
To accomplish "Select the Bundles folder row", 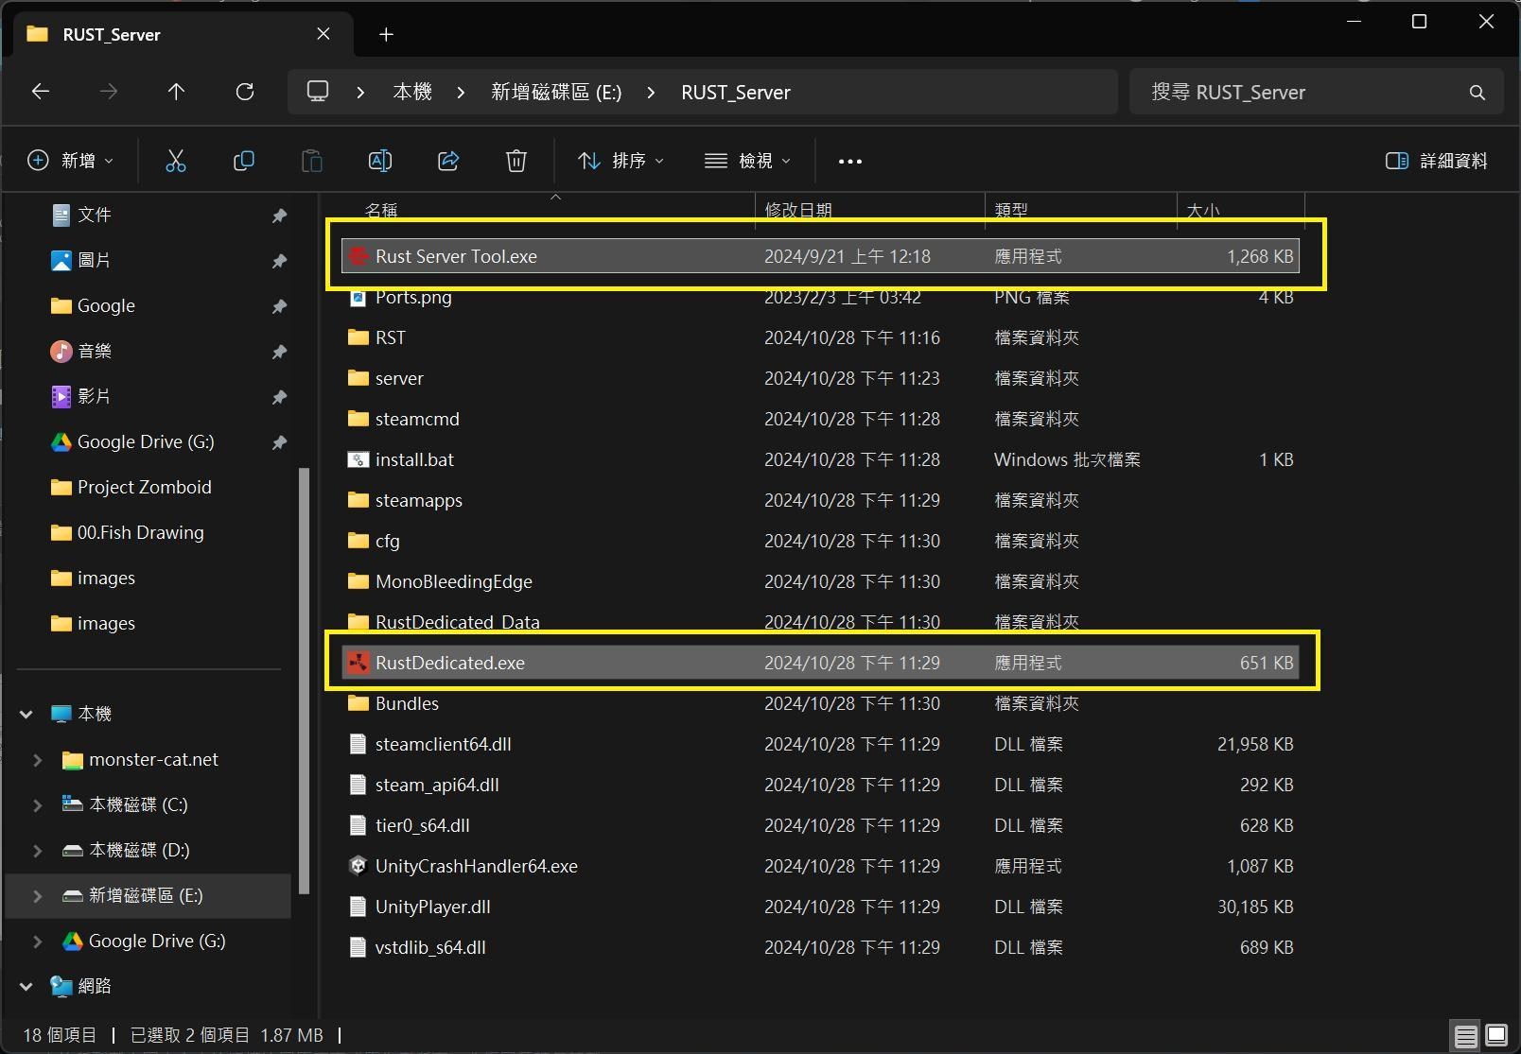I will (x=820, y=703).
